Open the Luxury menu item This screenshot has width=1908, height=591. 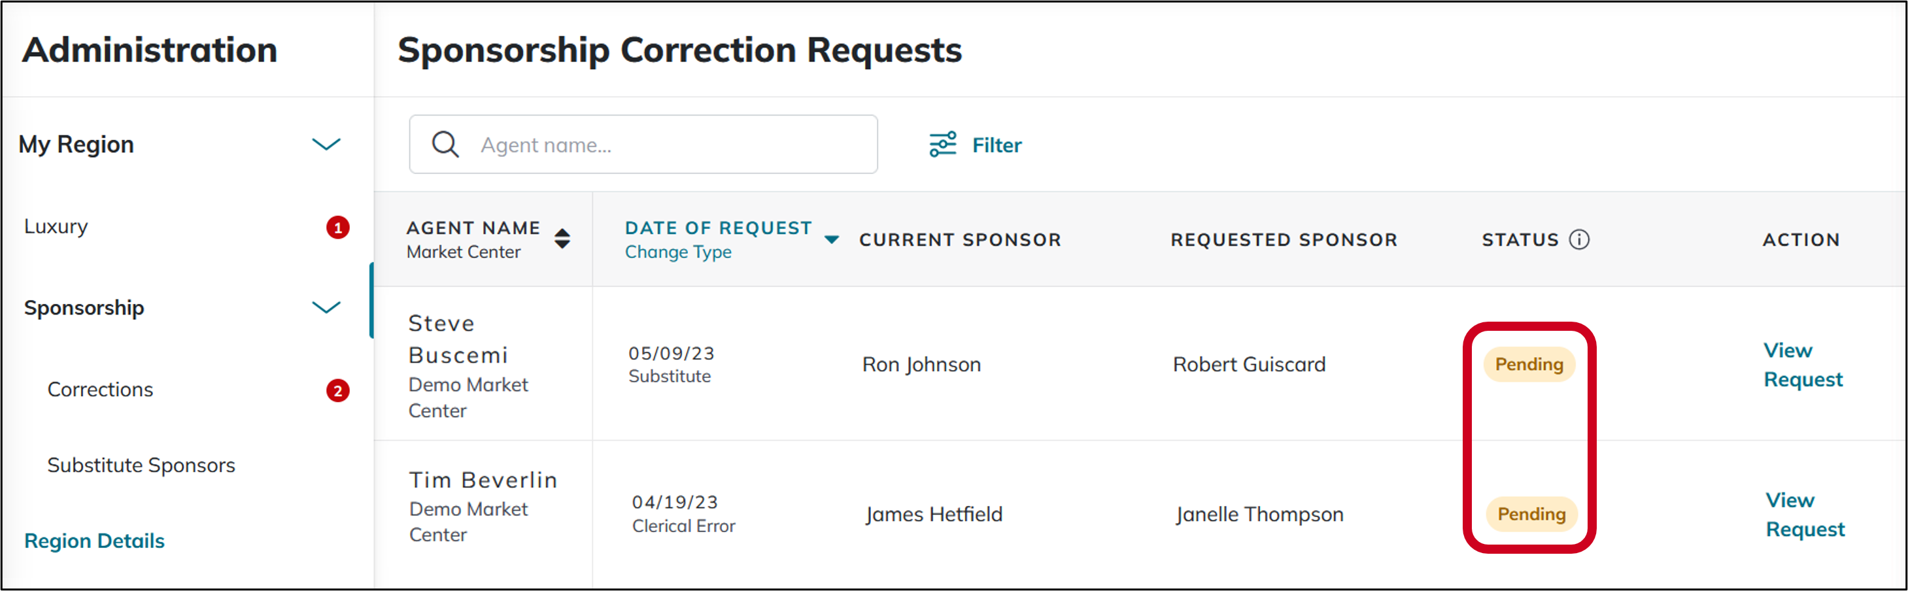coord(56,227)
